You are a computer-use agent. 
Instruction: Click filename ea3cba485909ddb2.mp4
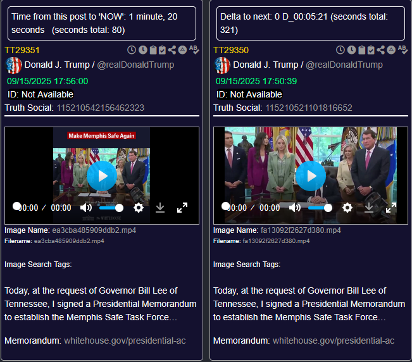(x=69, y=241)
